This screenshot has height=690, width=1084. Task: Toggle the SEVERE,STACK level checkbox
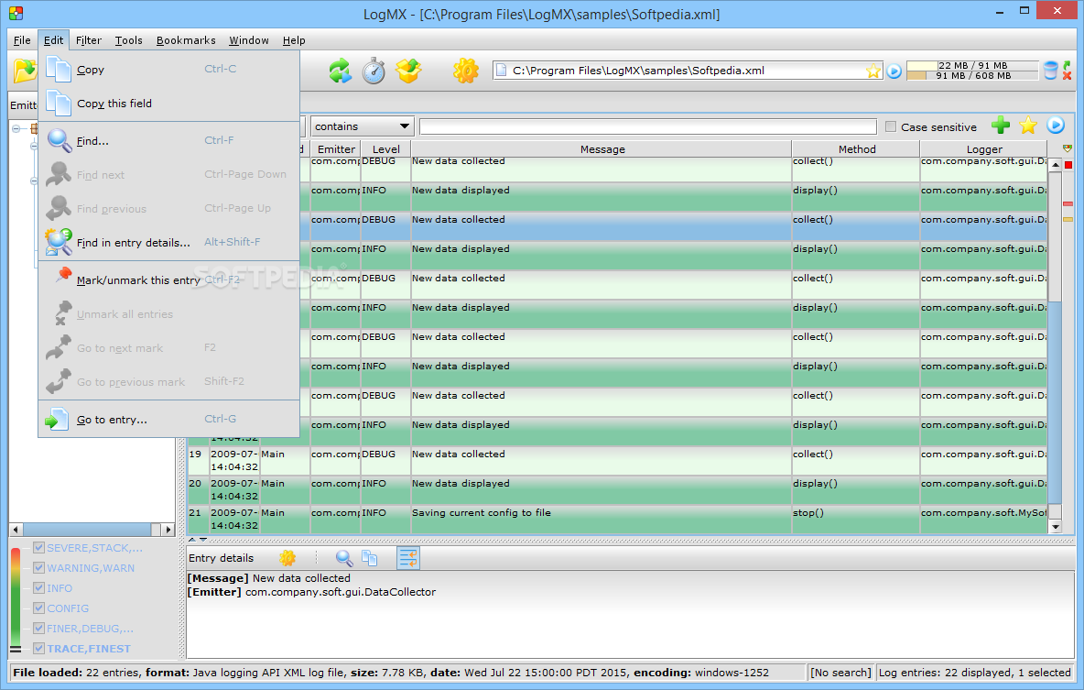[x=38, y=547]
